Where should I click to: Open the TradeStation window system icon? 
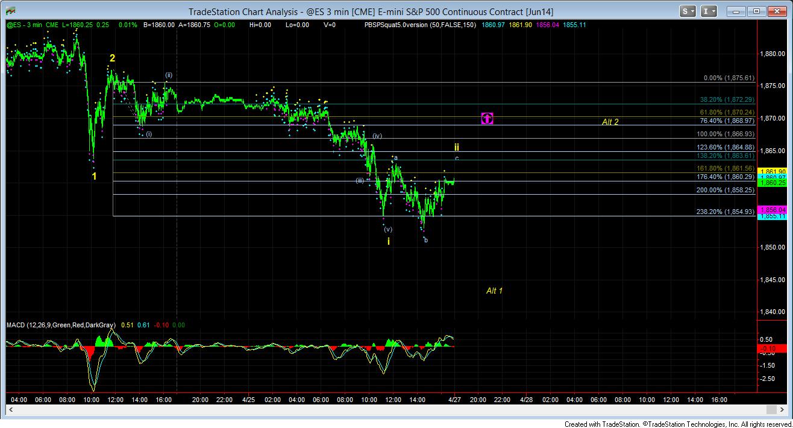click(11, 11)
